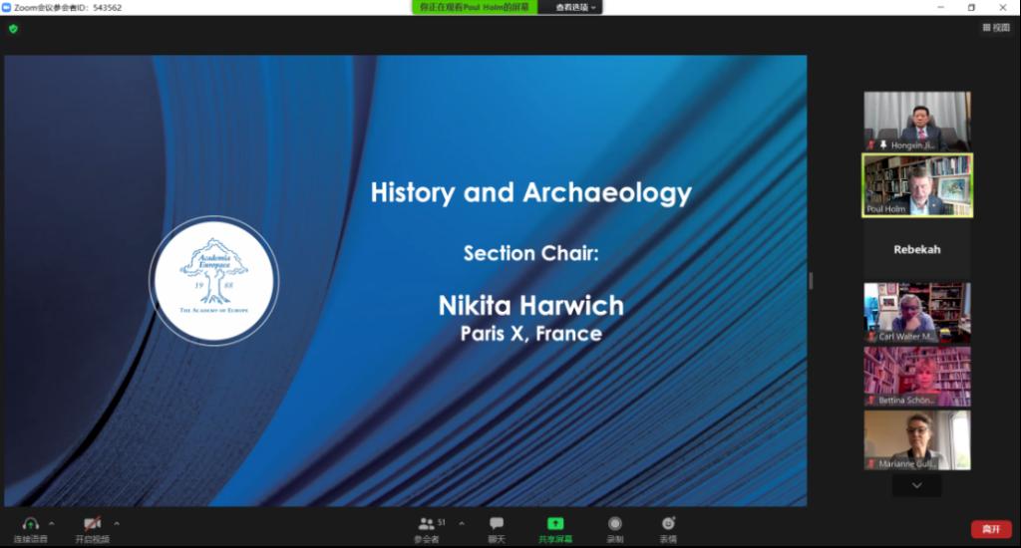
Task: Select Poul Holm's video thumbnail
Action: point(916,185)
